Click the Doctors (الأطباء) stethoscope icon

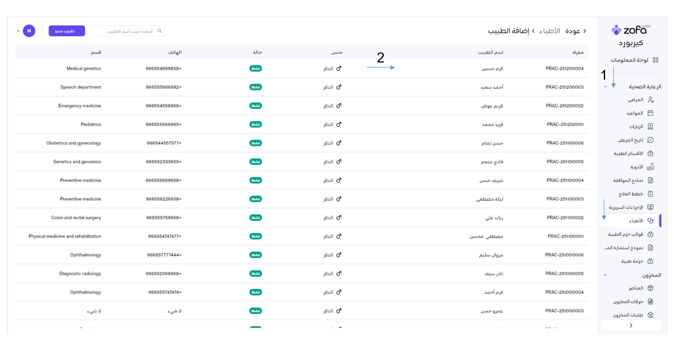(650, 221)
